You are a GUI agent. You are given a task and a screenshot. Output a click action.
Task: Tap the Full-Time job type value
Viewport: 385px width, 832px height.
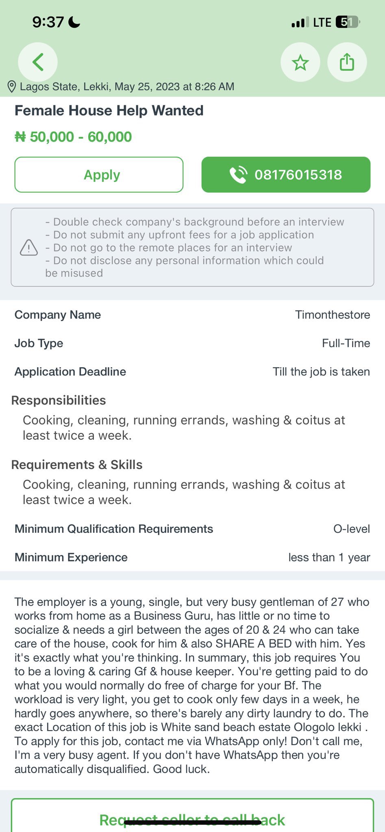coord(346,343)
